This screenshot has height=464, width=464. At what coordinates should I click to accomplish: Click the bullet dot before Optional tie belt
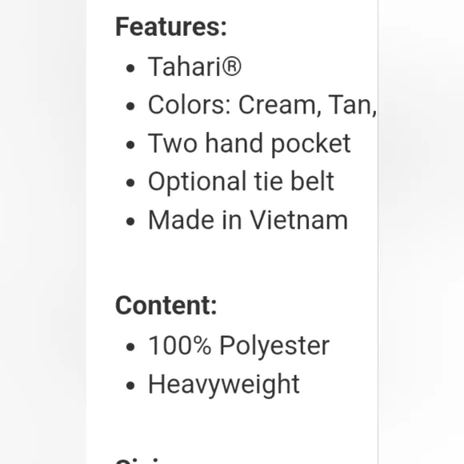[130, 183]
